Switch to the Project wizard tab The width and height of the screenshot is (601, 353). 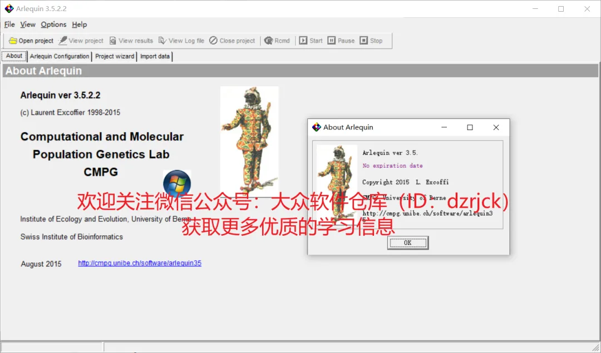[x=115, y=56]
